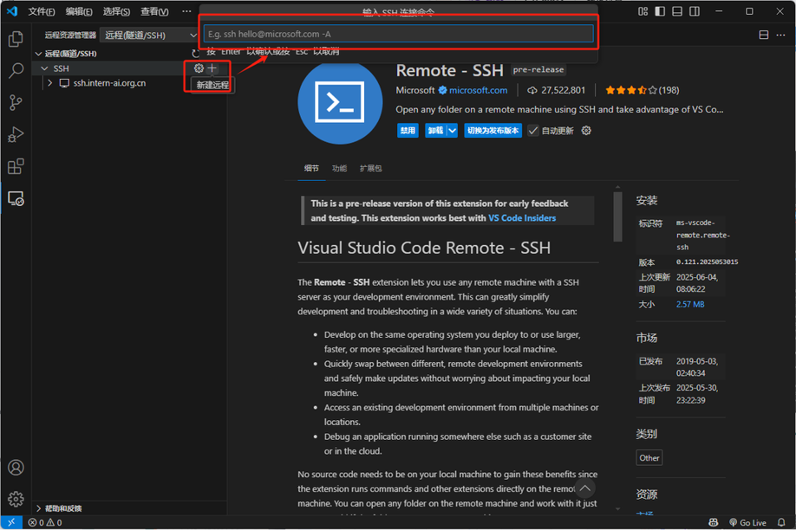Viewport: 796px width, 530px height.
Task: Open the Explorer view in activity bar
Action: coord(16,39)
